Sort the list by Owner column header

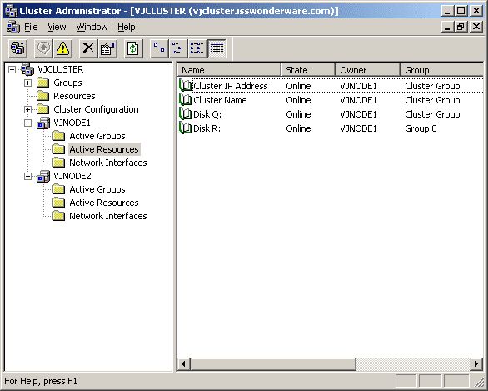coord(367,70)
